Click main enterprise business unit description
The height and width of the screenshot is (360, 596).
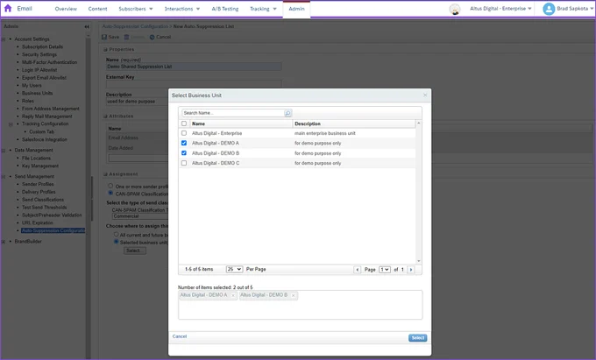325,133
